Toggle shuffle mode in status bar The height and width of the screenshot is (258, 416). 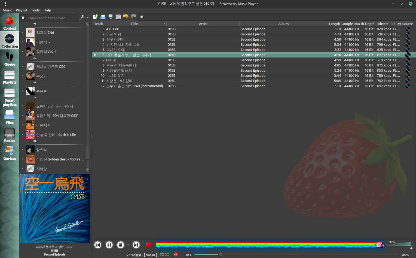point(167,254)
